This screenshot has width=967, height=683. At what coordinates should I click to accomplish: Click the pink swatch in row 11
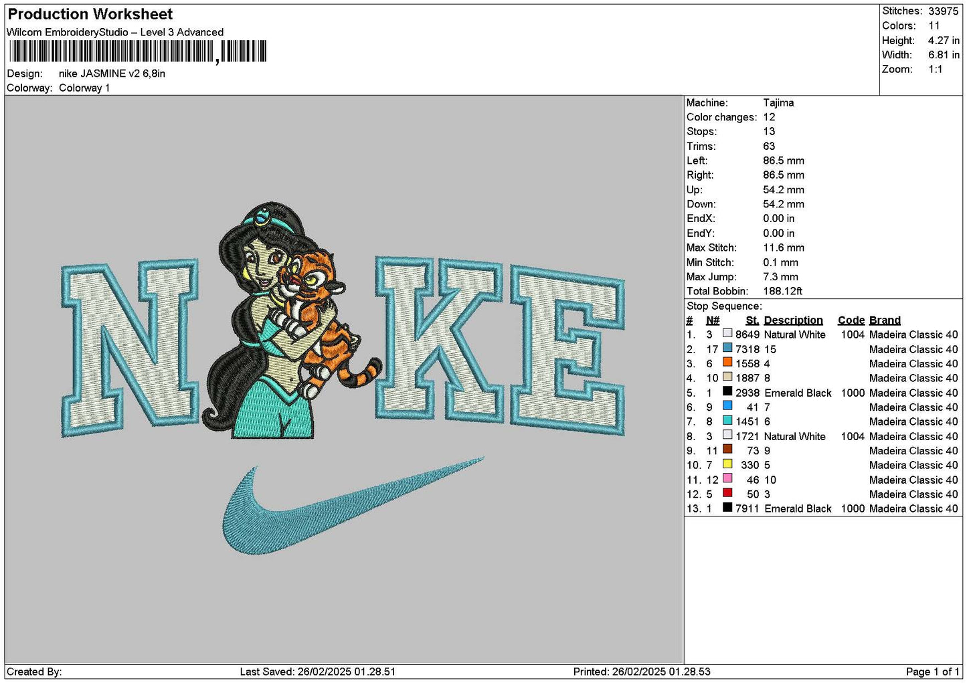pos(727,478)
